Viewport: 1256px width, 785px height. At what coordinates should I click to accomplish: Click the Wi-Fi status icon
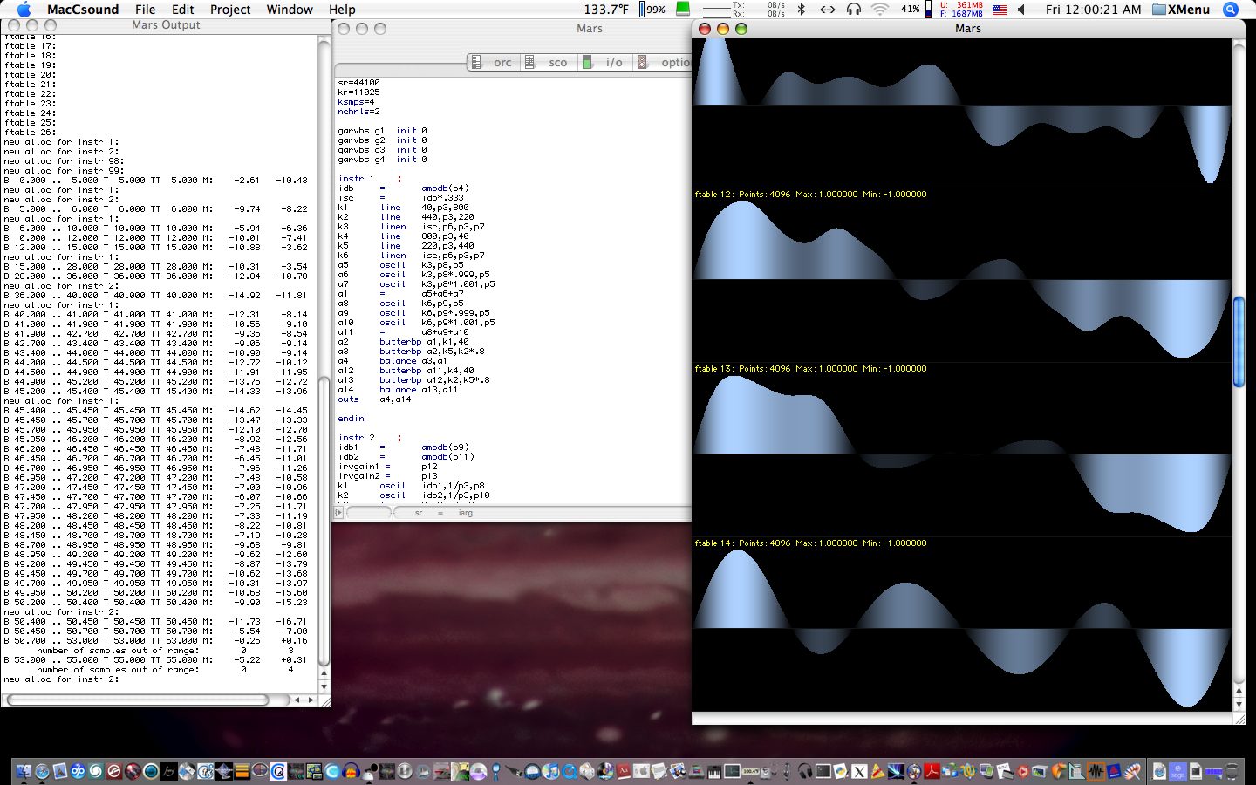[880, 9]
